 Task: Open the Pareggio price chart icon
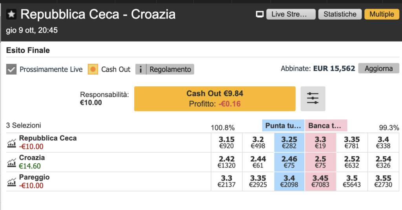coord(12,181)
